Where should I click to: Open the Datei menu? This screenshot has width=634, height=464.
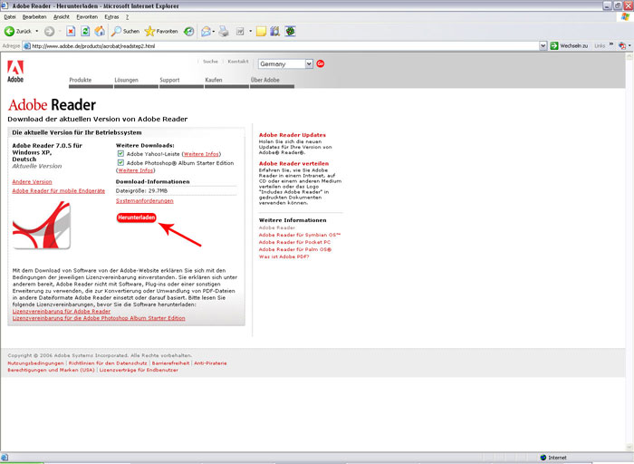point(10,17)
